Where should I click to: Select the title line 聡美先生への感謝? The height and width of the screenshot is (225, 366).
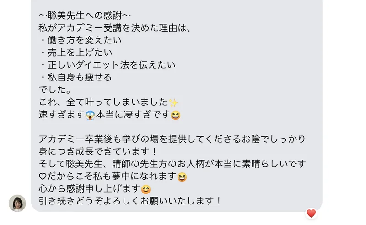pos(85,16)
